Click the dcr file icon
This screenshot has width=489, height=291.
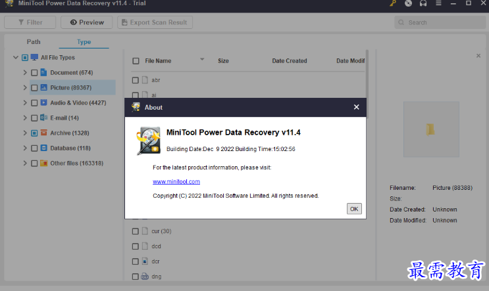[145, 261]
